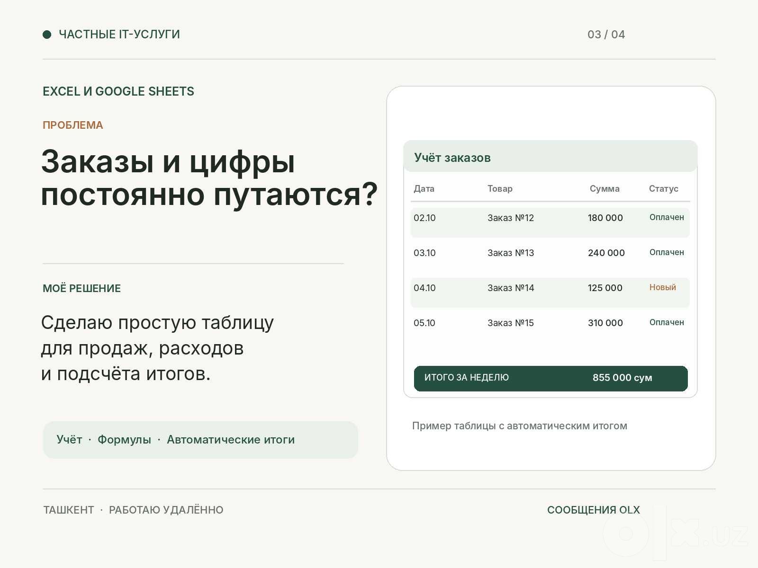Screen dimensions: 758x568
Task: Click the СООБЩЕНИЯ OLX link
Action: [594, 510]
